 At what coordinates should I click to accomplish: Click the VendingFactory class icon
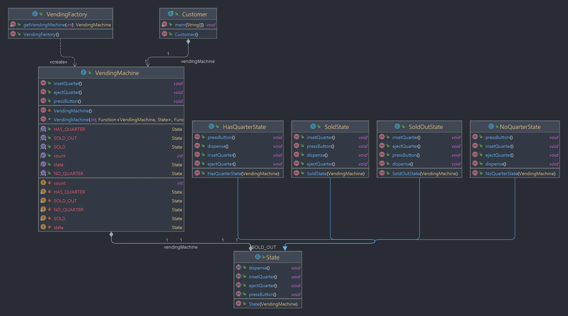(x=35, y=14)
